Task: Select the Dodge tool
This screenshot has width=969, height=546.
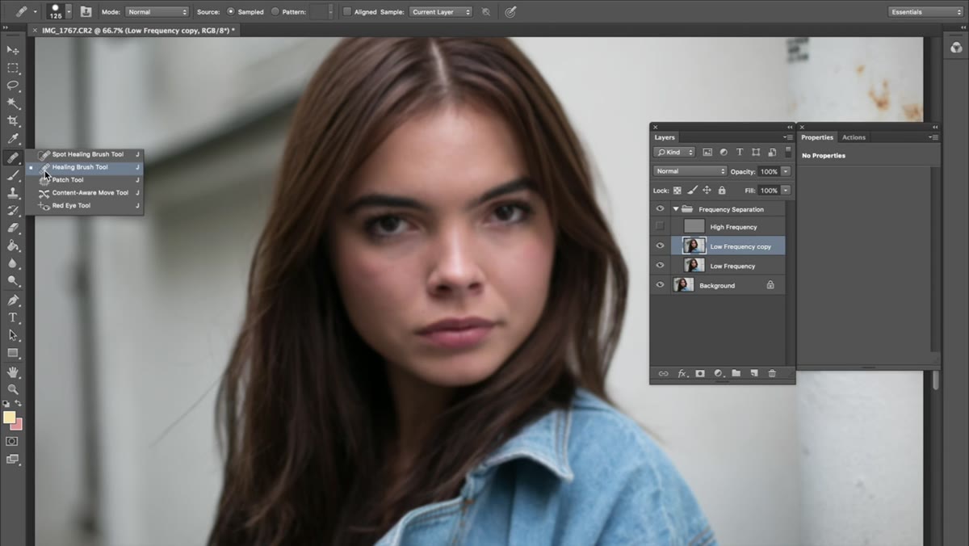Action: pyautogui.click(x=13, y=281)
